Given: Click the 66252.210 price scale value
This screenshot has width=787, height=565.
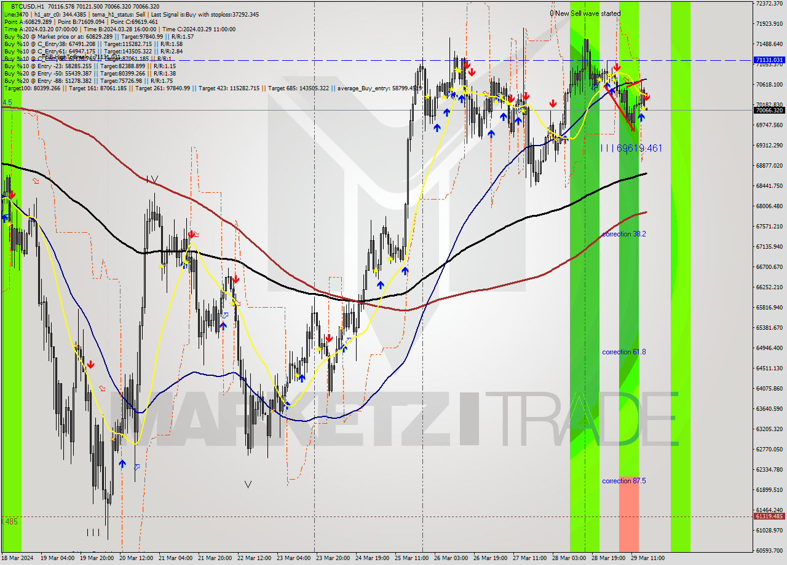Looking at the screenshot, I should tap(769, 287).
